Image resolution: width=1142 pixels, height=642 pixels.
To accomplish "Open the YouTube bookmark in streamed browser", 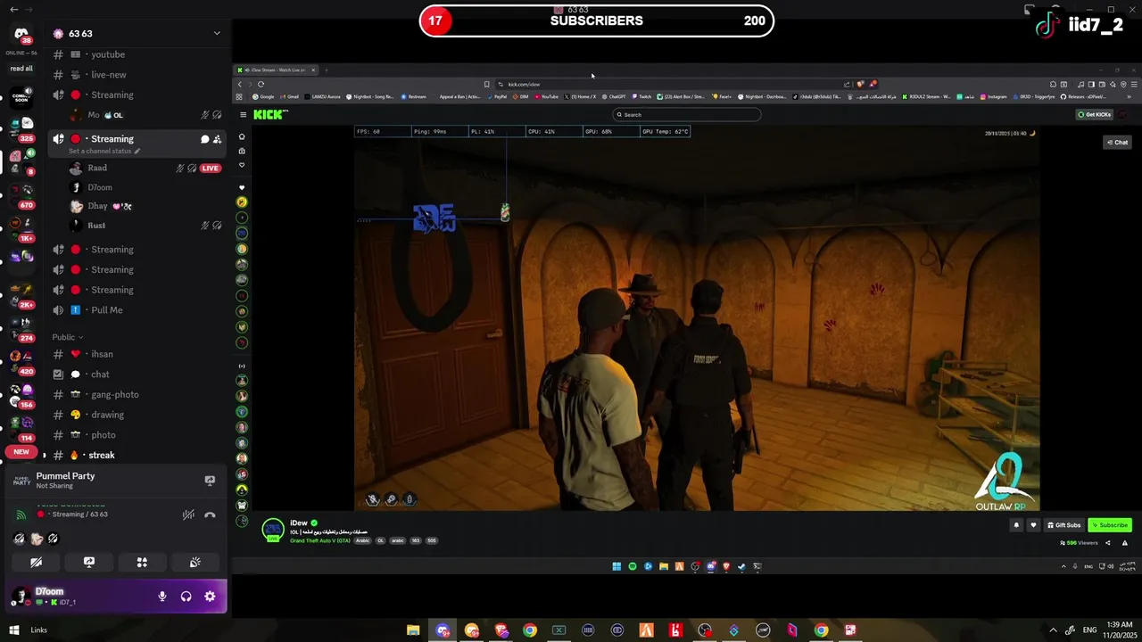I will (x=547, y=96).
